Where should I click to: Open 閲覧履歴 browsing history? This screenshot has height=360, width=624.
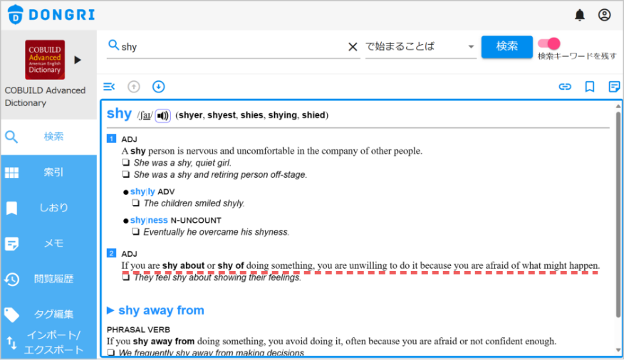click(x=48, y=279)
